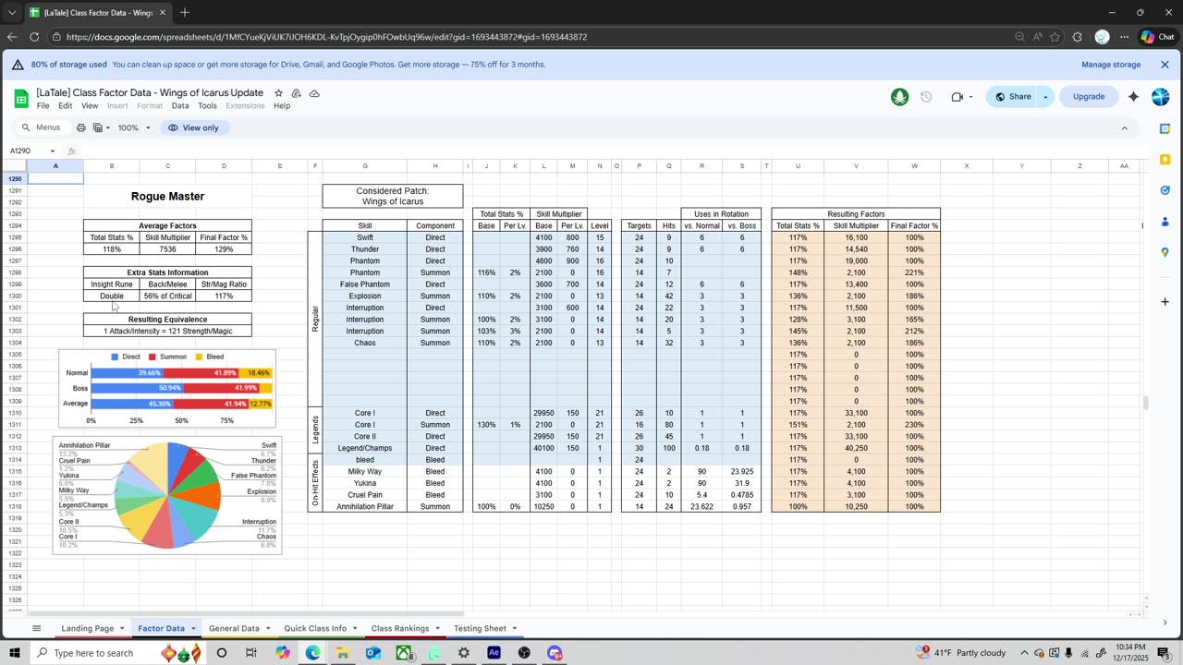
Task: Click the blue Direct legend swatch
Action: click(x=115, y=357)
